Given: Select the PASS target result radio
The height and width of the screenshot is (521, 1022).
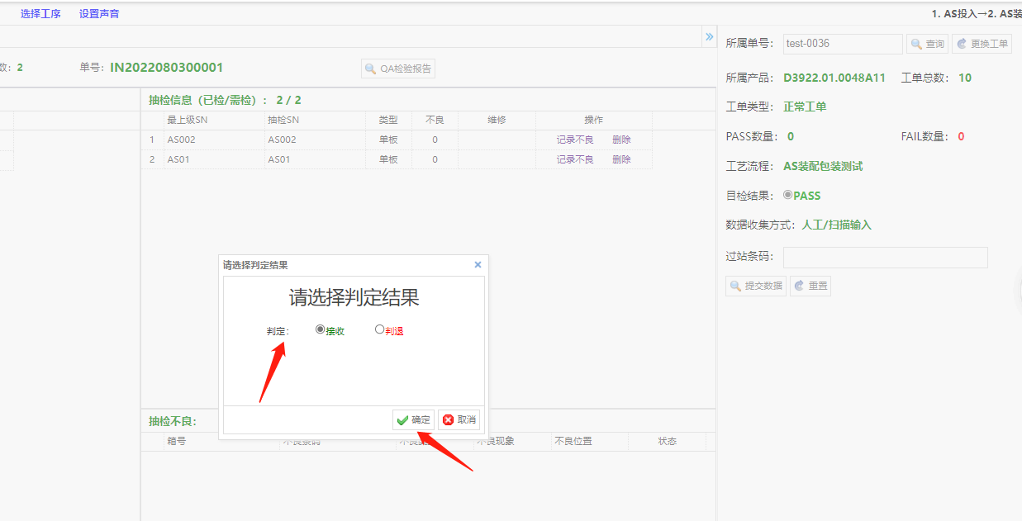Looking at the screenshot, I should [788, 196].
